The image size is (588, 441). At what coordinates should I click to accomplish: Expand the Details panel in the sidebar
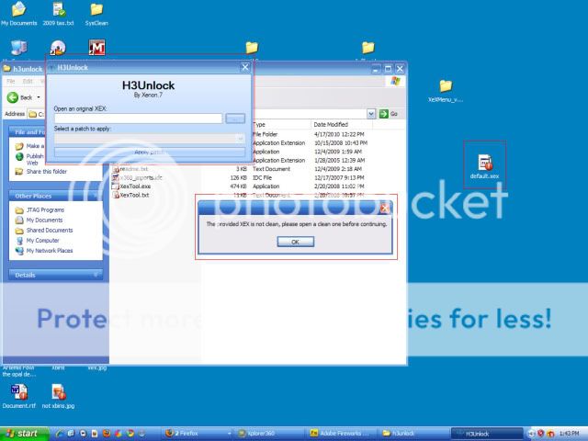tap(95, 275)
